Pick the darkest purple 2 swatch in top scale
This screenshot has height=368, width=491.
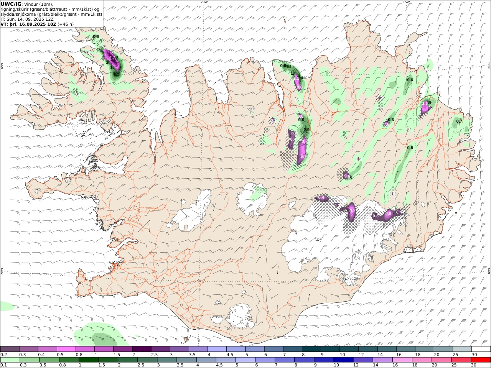point(142,349)
